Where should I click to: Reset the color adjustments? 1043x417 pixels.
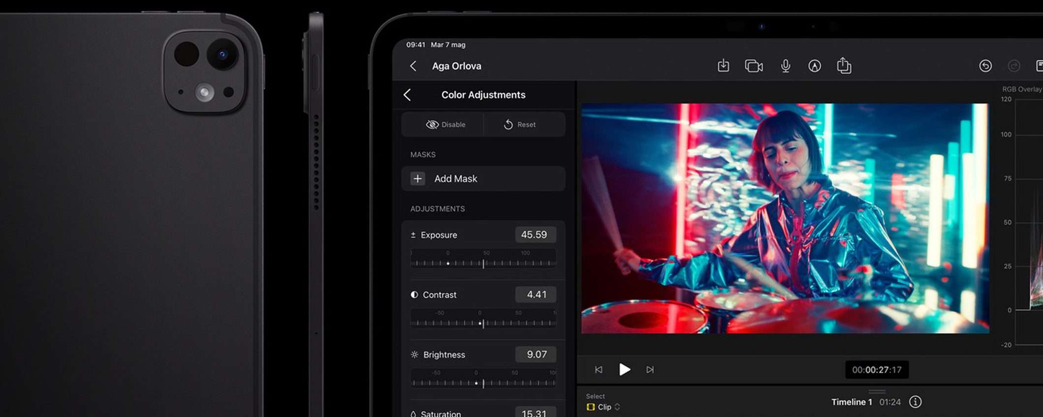click(x=520, y=124)
